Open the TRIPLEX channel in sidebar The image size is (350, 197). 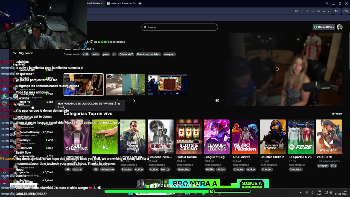(33, 103)
